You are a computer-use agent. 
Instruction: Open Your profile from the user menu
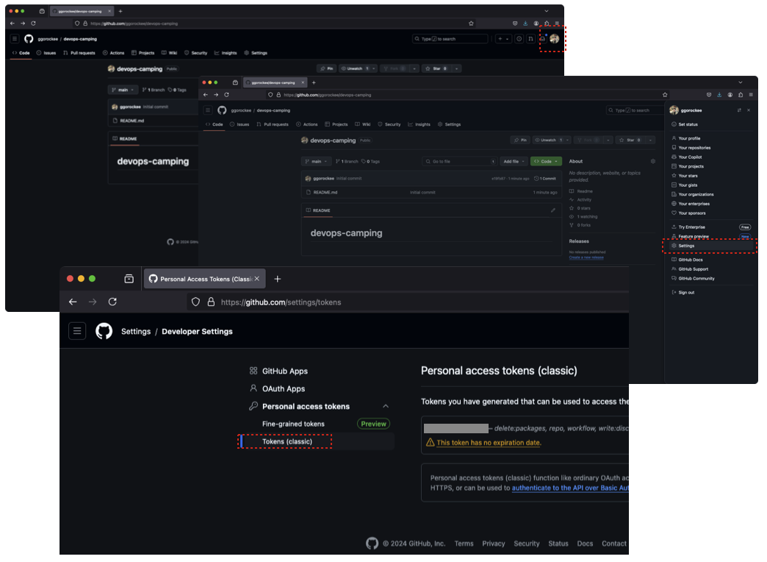tap(689, 139)
